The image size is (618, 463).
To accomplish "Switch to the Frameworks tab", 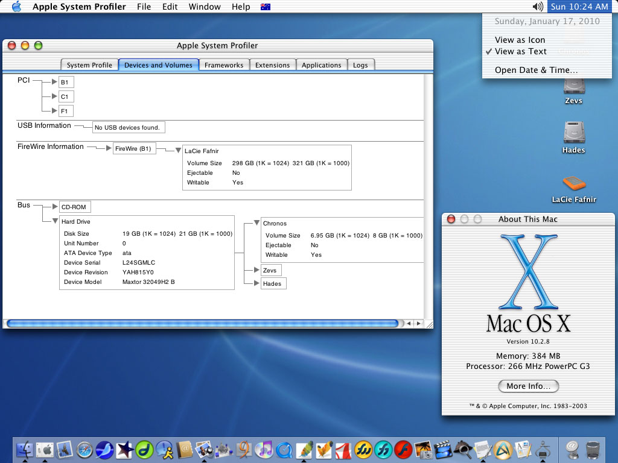I will (224, 65).
